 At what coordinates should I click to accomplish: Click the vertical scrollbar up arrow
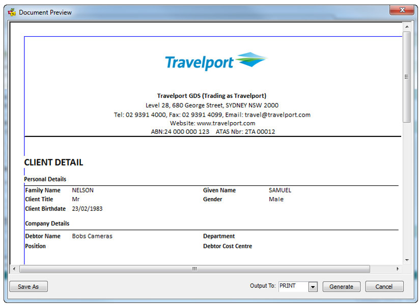(407, 26)
